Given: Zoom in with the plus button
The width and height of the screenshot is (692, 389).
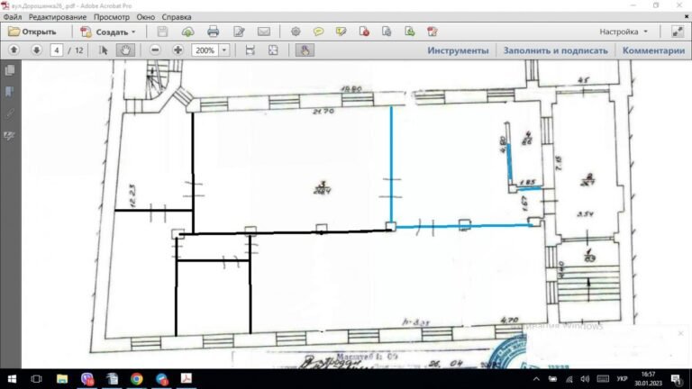Looking at the screenshot, I should pos(178,50).
